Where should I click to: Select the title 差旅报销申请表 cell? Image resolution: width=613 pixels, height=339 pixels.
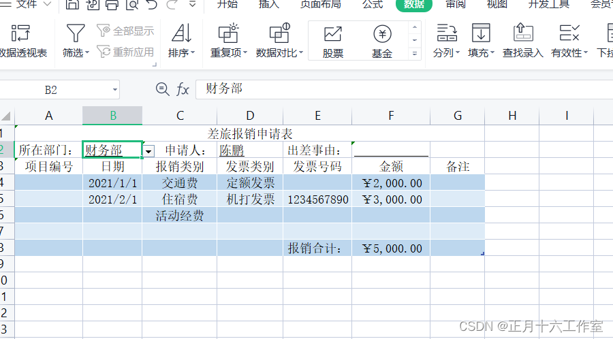[249, 133]
